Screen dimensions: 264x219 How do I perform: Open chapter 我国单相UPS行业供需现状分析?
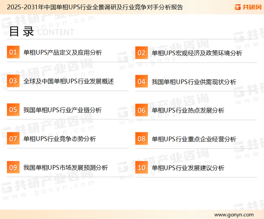coord(194,82)
